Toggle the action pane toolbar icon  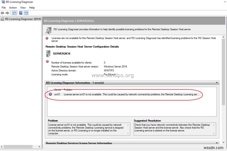pos(26,13)
